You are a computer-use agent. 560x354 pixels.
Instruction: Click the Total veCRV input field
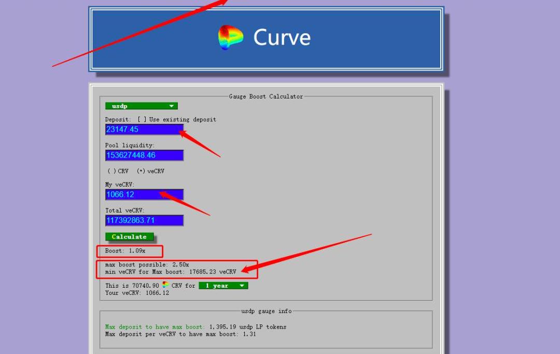point(144,220)
